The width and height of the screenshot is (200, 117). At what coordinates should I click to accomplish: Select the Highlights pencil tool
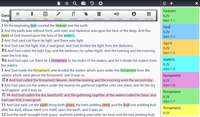pos(58,15)
